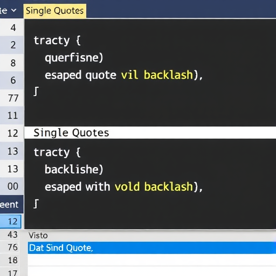Click the 'querfisne)' code line

(x=74, y=58)
